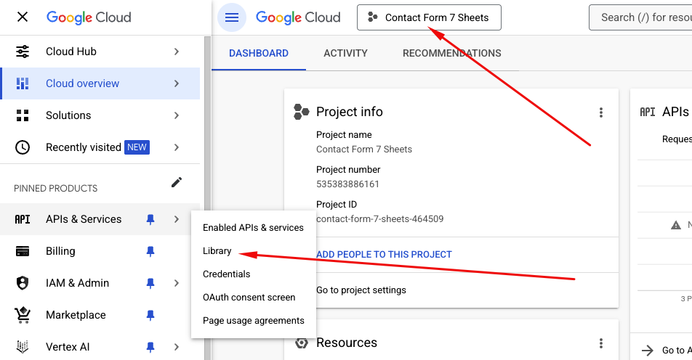Click project number 535383886161
Screen dimensions: 692x360
347,184
